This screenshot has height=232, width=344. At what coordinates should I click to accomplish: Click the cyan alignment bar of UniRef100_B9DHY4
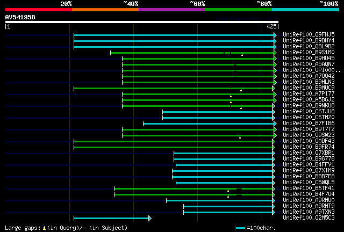pos(174,41)
